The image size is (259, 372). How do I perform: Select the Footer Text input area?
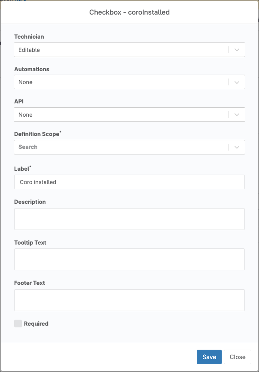click(x=129, y=300)
